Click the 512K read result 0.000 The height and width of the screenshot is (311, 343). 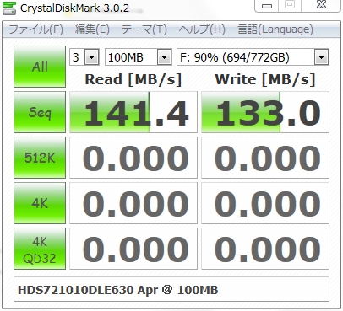click(x=133, y=158)
